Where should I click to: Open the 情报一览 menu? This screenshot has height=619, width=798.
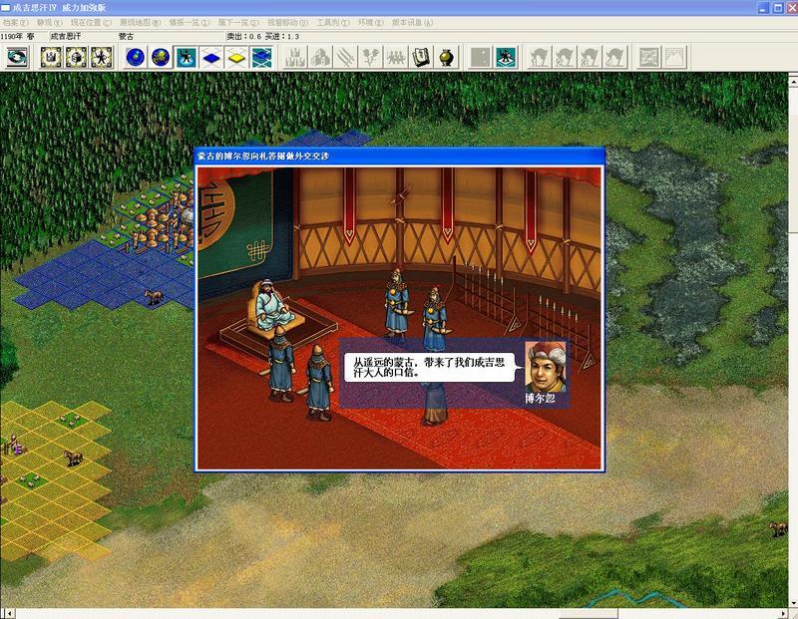(x=190, y=23)
